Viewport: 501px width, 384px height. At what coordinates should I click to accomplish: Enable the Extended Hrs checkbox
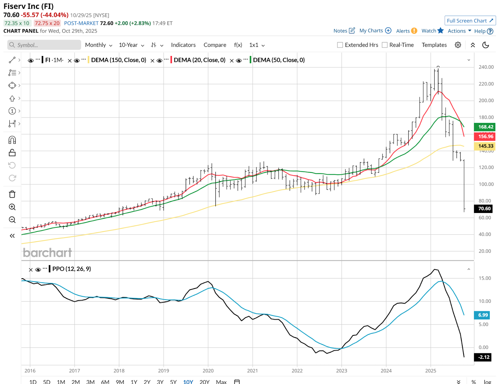tap(340, 45)
